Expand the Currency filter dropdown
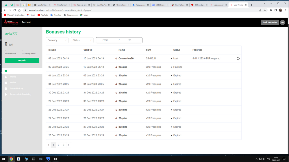 click(x=57, y=40)
